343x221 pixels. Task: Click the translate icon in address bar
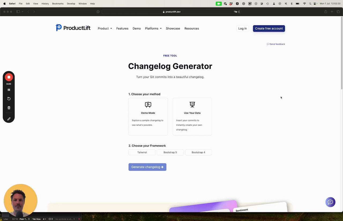[x=235, y=12]
